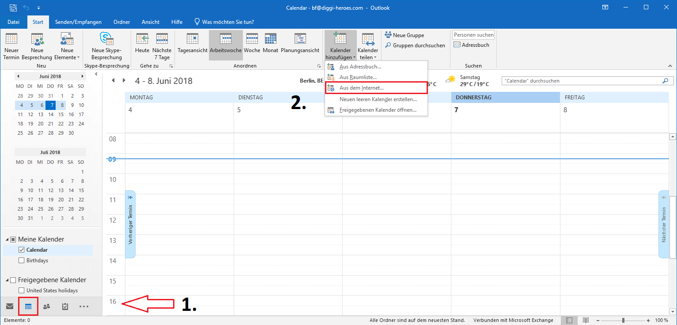Open Neue Elemente dropdown
677x325 pixels.
click(67, 46)
